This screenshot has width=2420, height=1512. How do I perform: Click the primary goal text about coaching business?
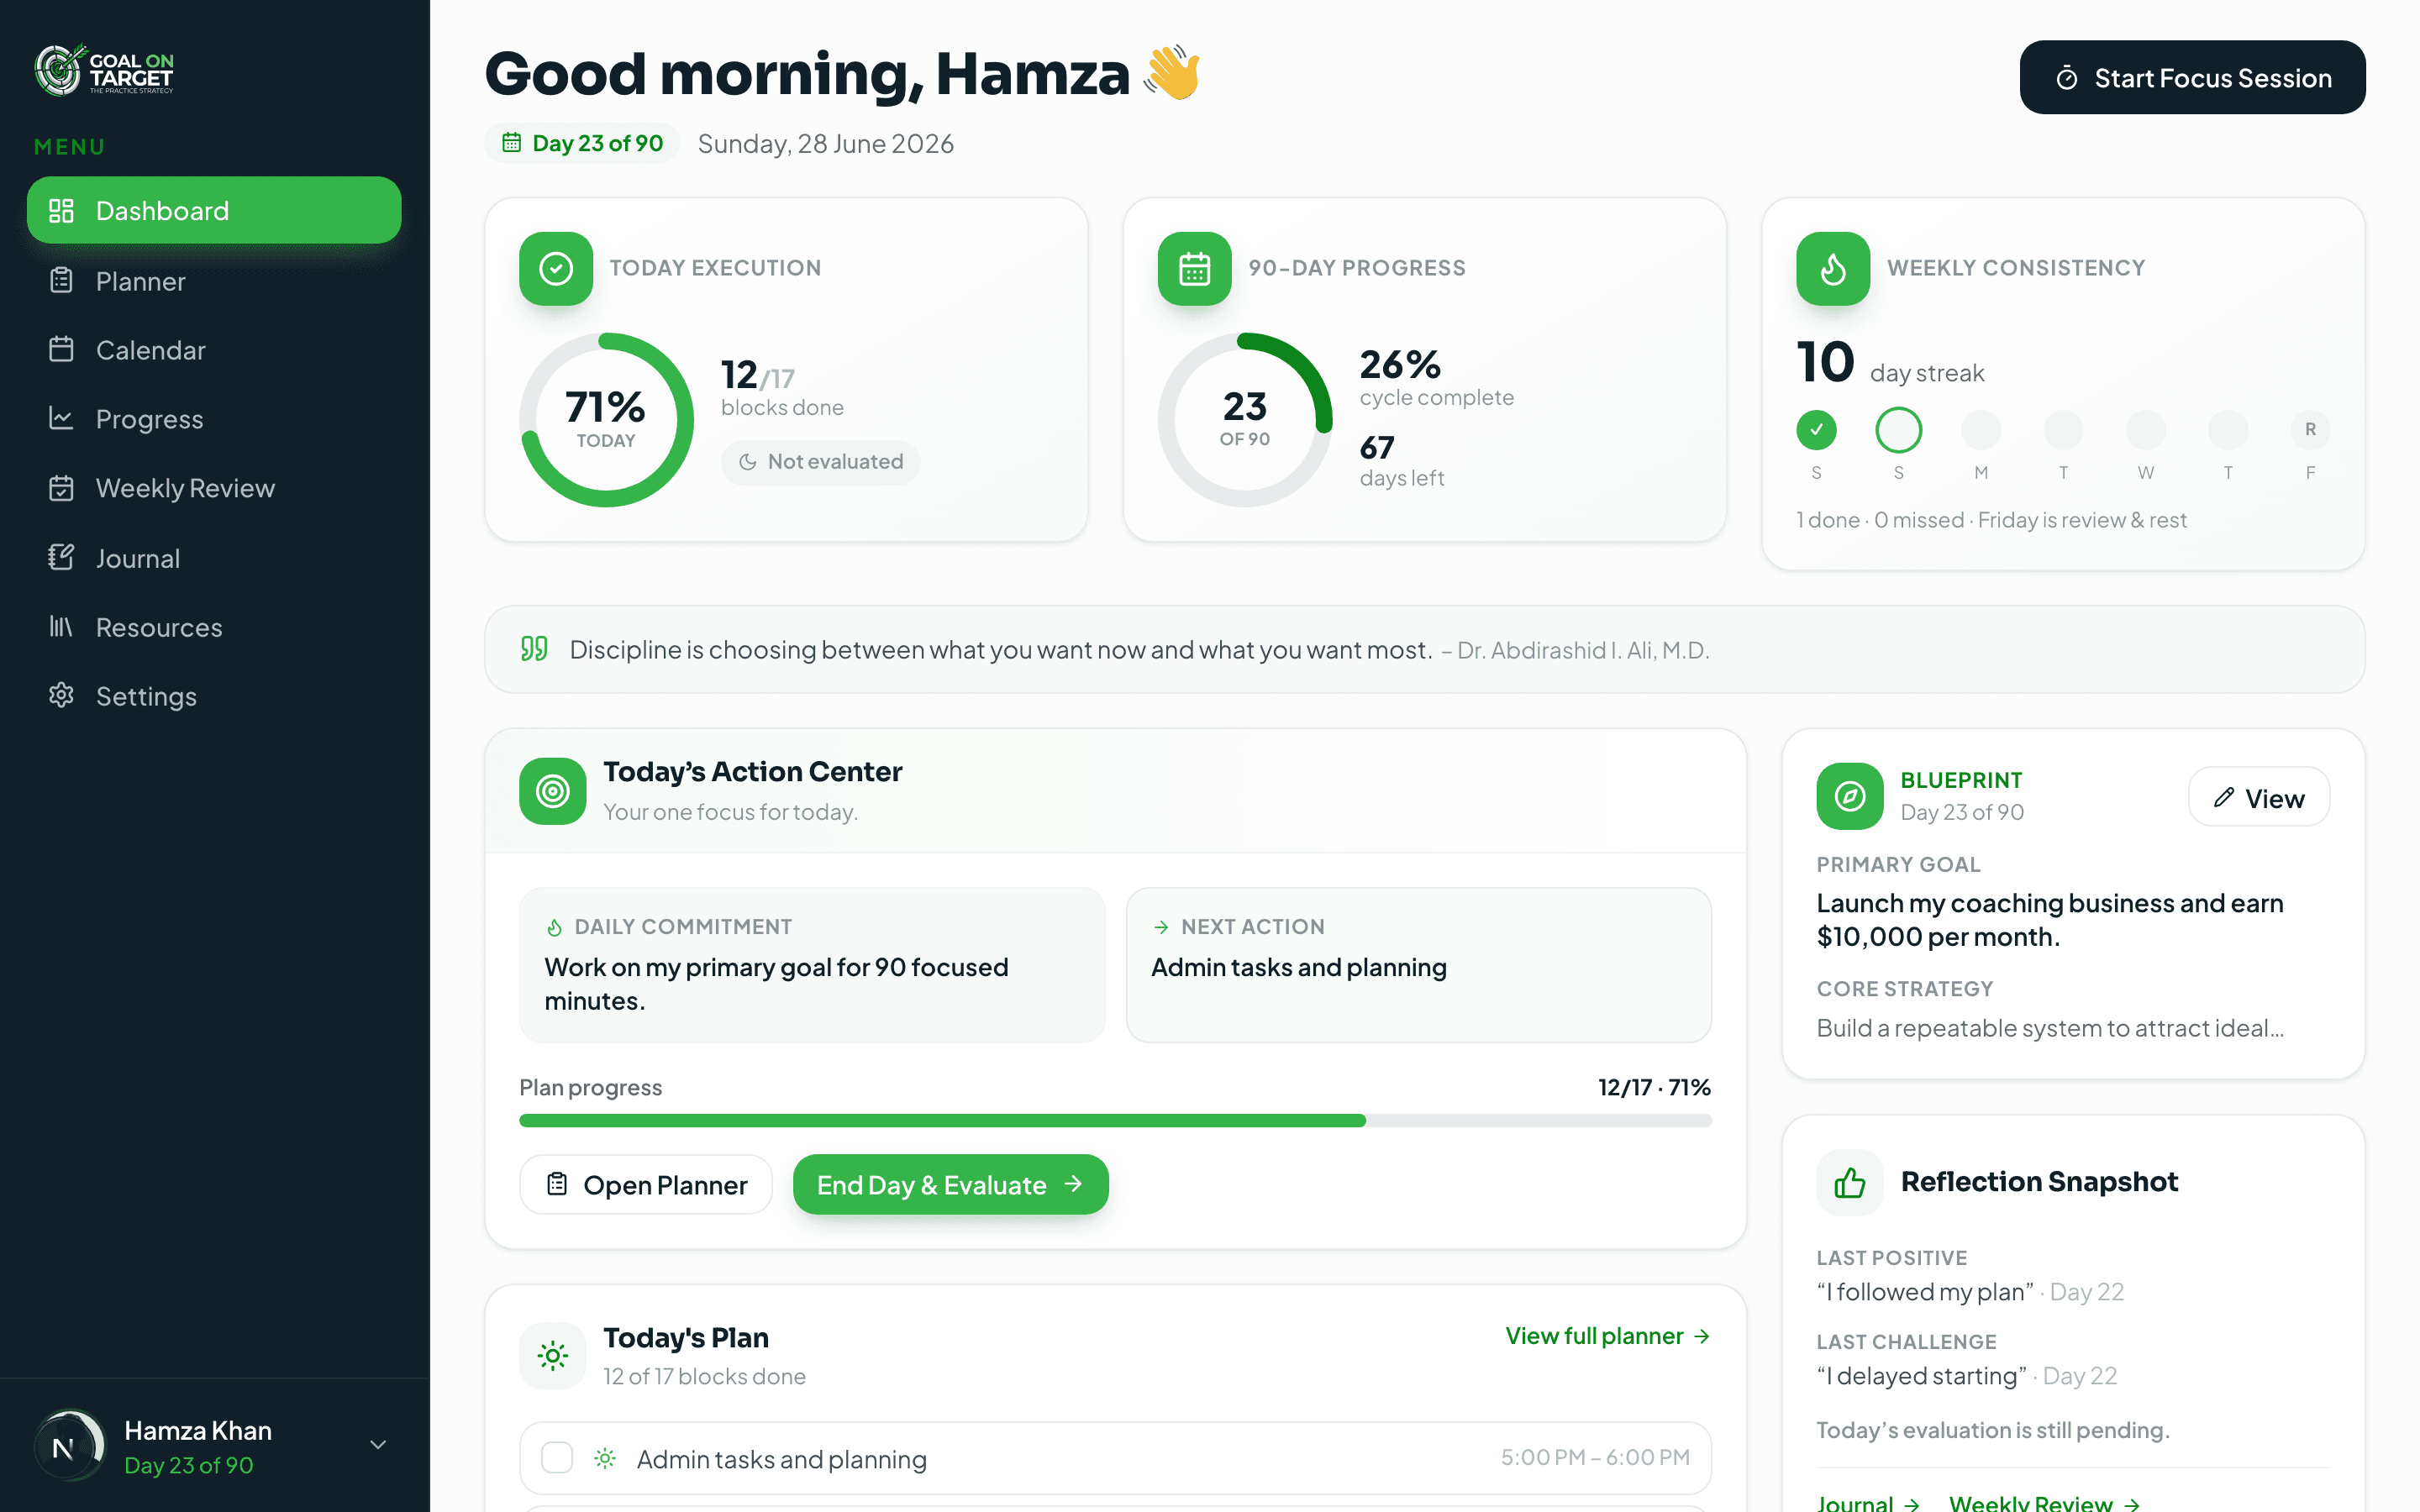pos(2050,920)
